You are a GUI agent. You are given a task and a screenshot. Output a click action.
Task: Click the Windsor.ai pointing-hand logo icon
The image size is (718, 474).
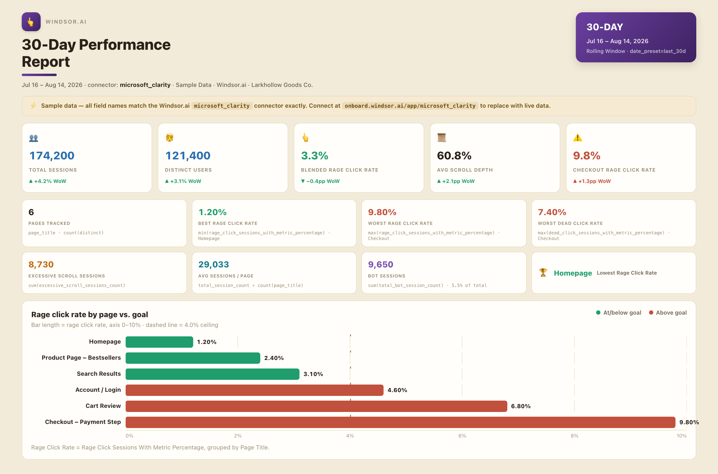31,22
